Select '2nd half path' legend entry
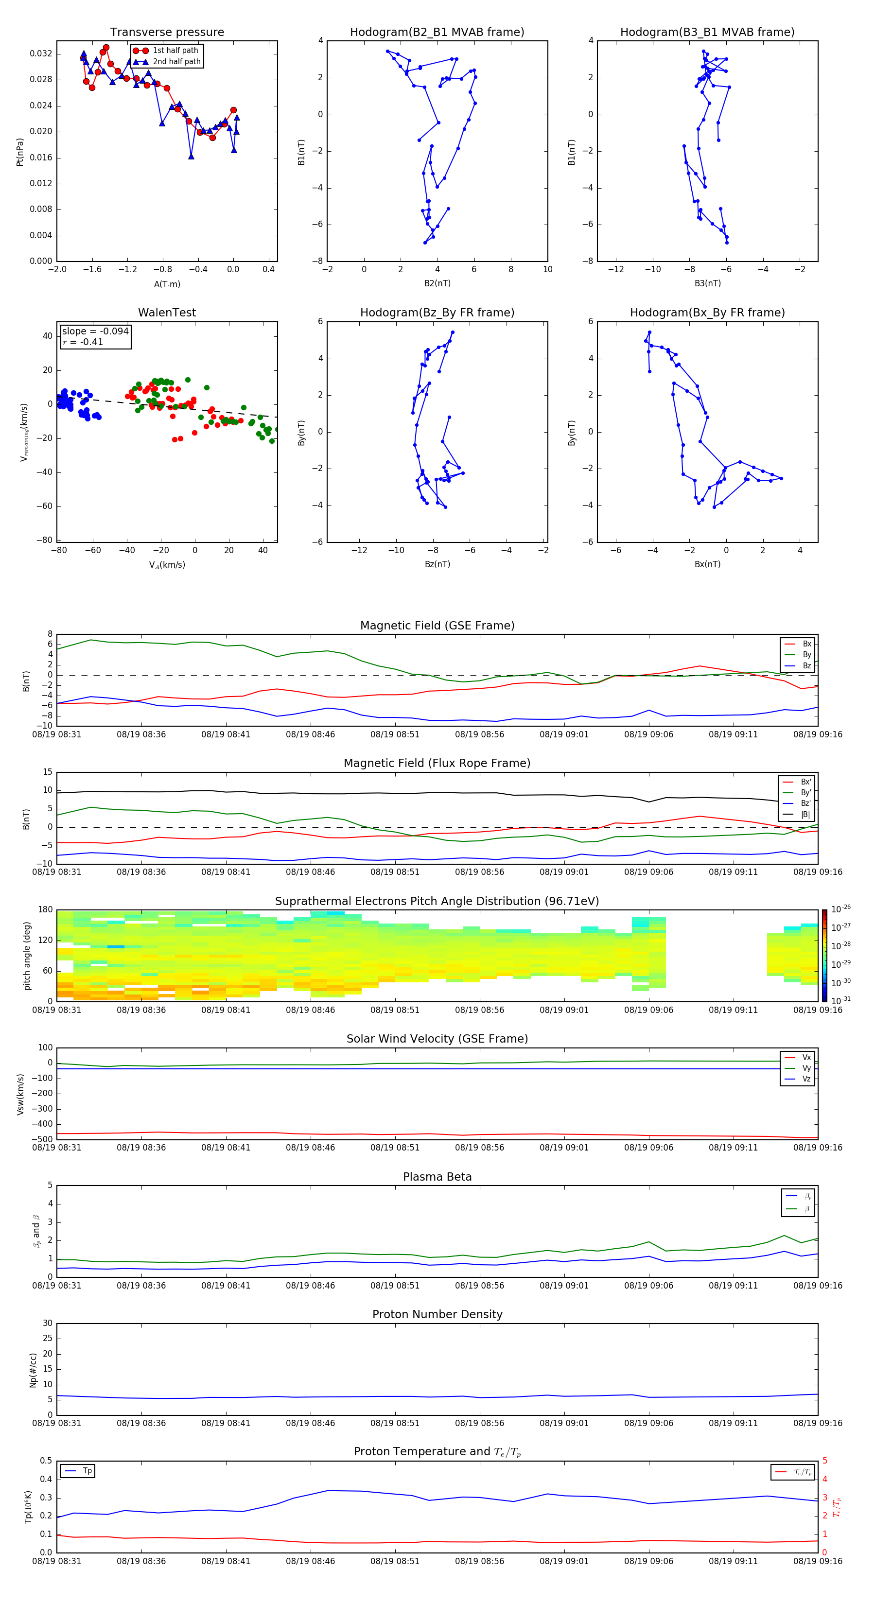 [x=167, y=62]
